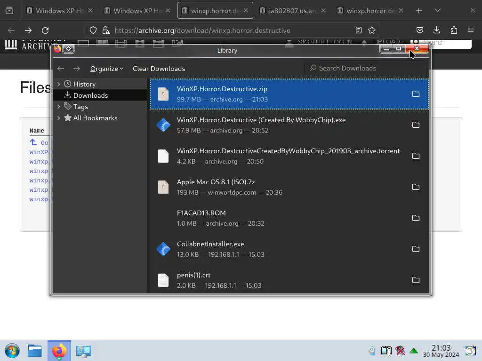Click the browser reload button
Image resolution: width=482 pixels, height=361 pixels.
click(45, 31)
